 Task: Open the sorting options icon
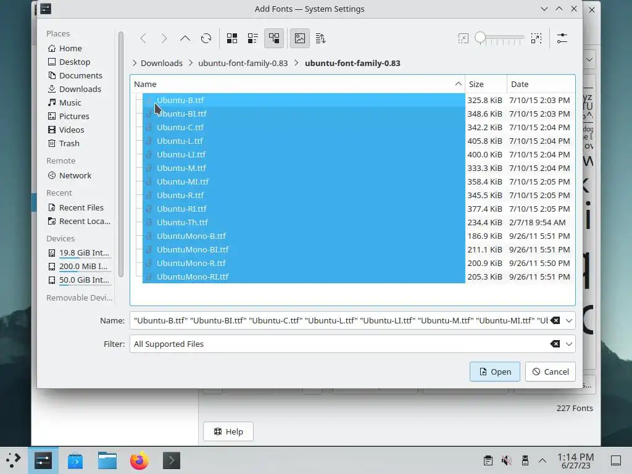[321, 38]
